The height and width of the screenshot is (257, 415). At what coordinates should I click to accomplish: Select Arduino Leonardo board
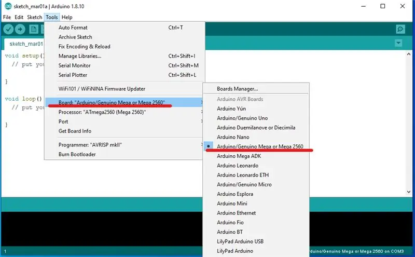pyautogui.click(x=256, y=166)
